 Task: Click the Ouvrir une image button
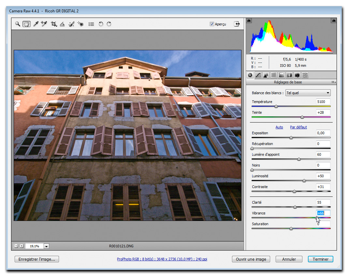point(251,259)
